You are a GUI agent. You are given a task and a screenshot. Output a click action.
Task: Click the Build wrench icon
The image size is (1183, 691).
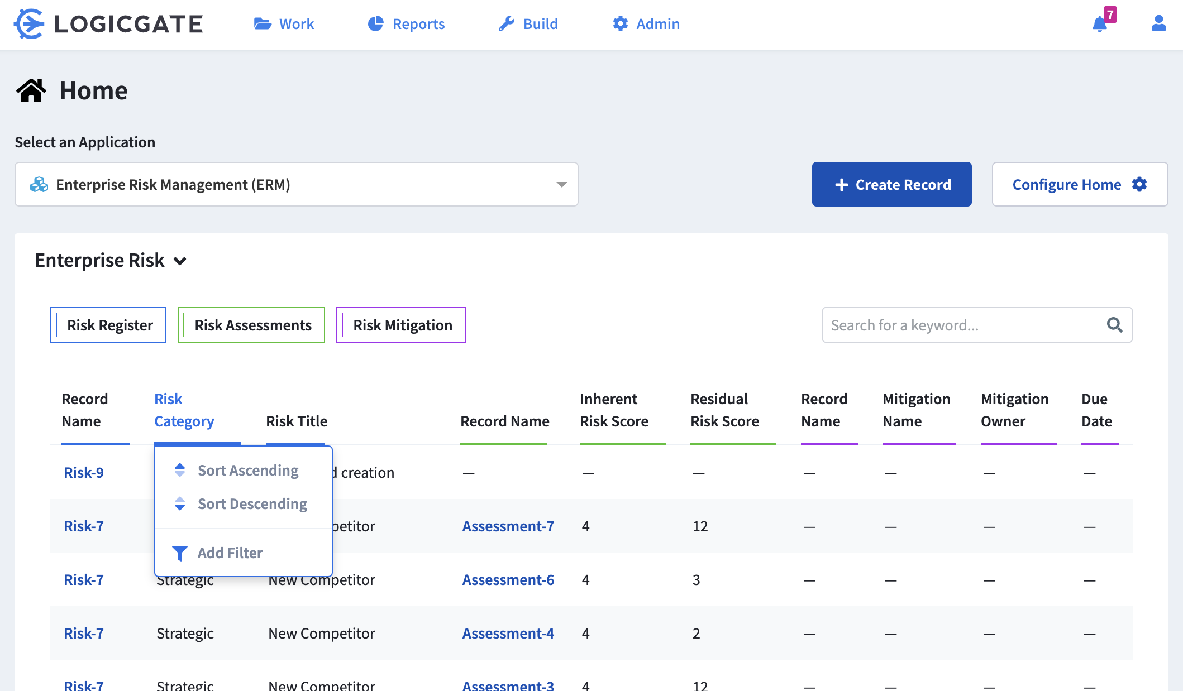(x=506, y=23)
